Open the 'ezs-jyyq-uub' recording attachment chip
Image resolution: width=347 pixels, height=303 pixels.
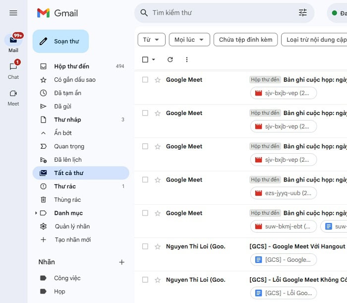click(x=284, y=193)
